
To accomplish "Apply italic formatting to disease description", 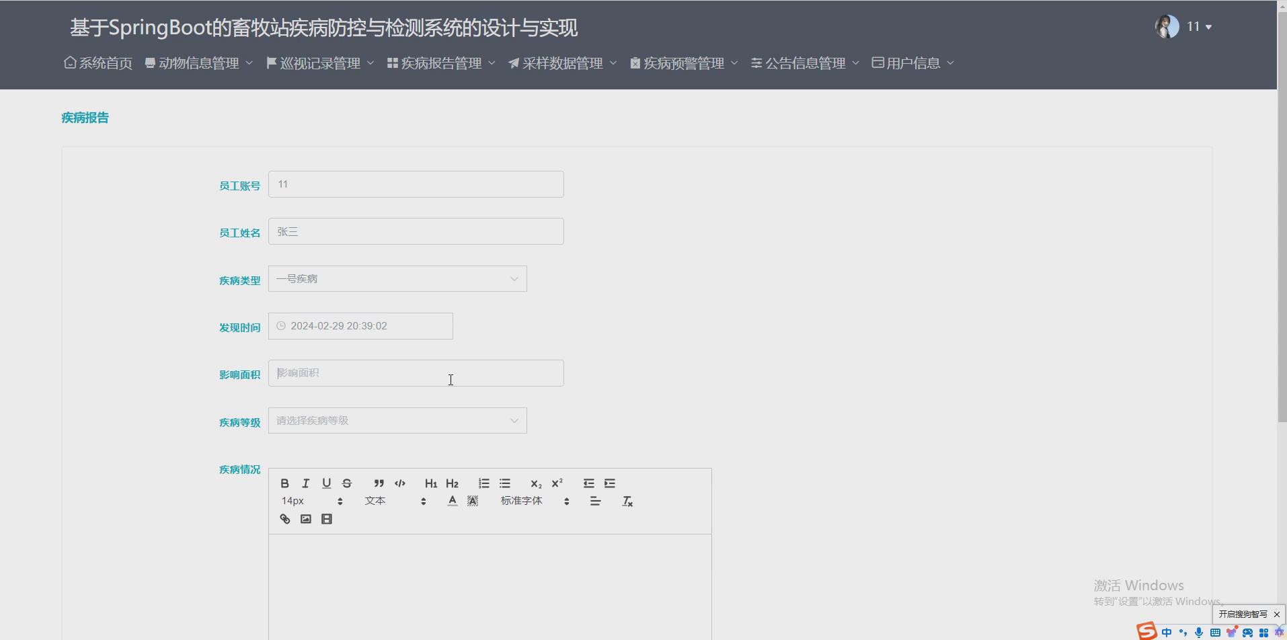I will click(305, 483).
